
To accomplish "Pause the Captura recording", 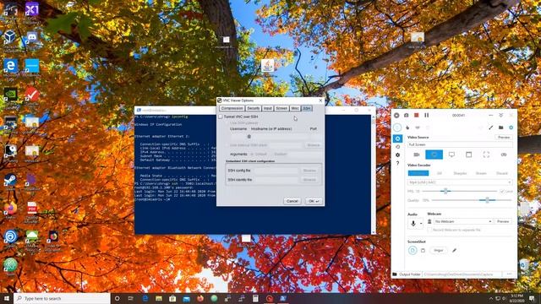I will (426, 115).
